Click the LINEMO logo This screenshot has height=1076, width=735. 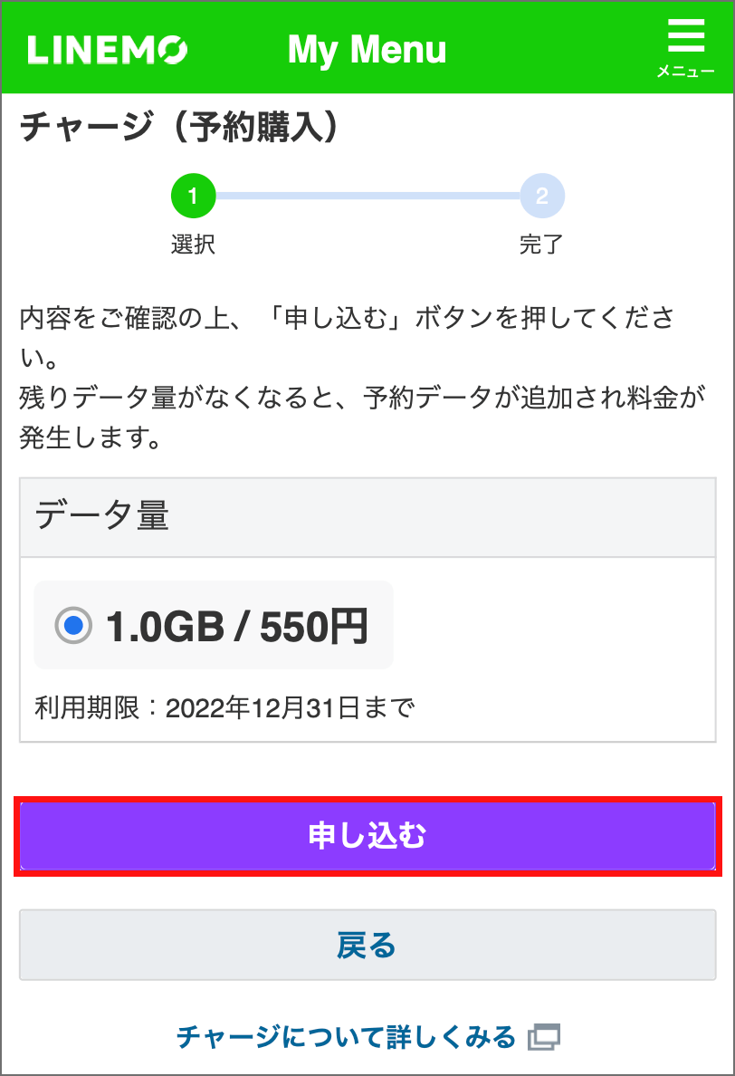click(x=108, y=50)
